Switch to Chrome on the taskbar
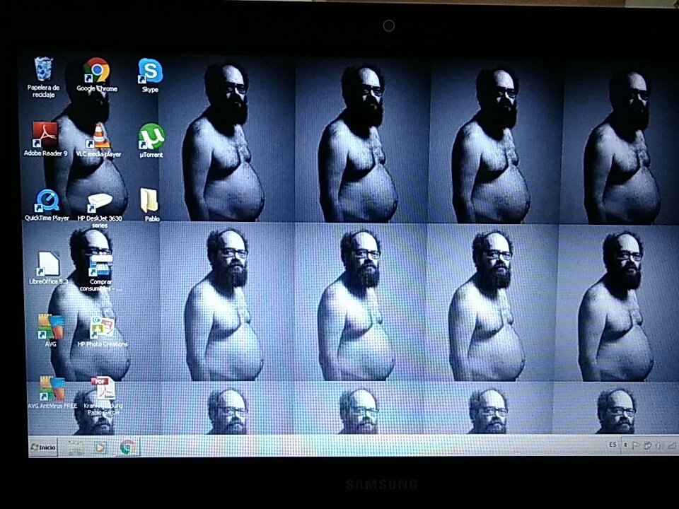The height and width of the screenshot is (509, 679). click(127, 447)
